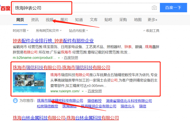Open www.ruixinjm.com URL link
Image resolution: width=190 pixels, height=122 pixels.
pyautogui.click(x=65, y=91)
